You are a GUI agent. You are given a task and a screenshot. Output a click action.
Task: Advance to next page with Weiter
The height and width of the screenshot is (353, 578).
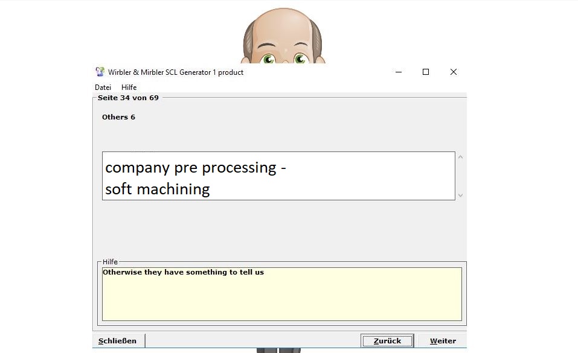point(442,341)
